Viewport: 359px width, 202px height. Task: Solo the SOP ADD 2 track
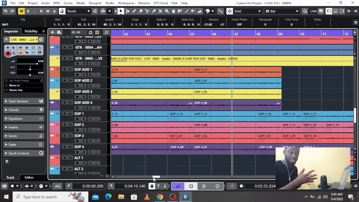pyautogui.click(x=70, y=81)
